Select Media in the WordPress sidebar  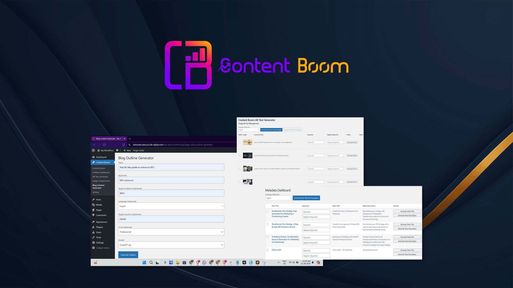[x=99, y=205]
